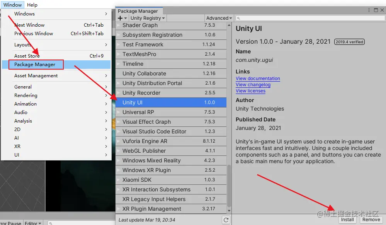Image resolution: width=386 pixels, height=225 pixels.
Task: Open the Layouts submenu
Action: (x=56, y=44)
